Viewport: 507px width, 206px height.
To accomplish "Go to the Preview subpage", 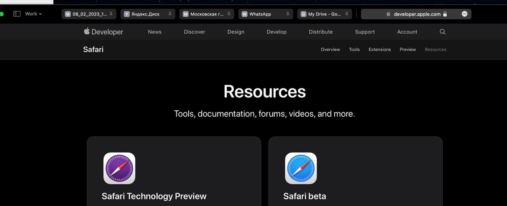I will pyautogui.click(x=408, y=49).
